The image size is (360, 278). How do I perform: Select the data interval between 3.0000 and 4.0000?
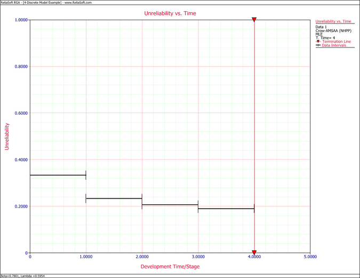pyautogui.click(x=226, y=209)
